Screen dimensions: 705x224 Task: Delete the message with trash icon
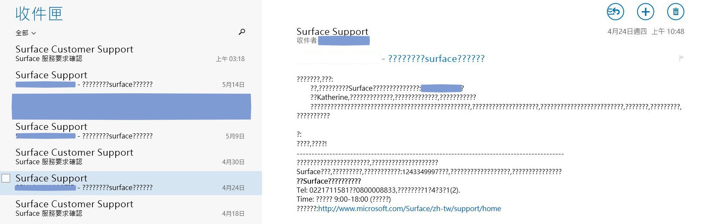pos(675,12)
